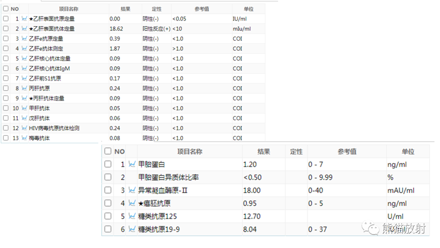Check the box for row 乙肝e抗原定量

coord(6,38)
